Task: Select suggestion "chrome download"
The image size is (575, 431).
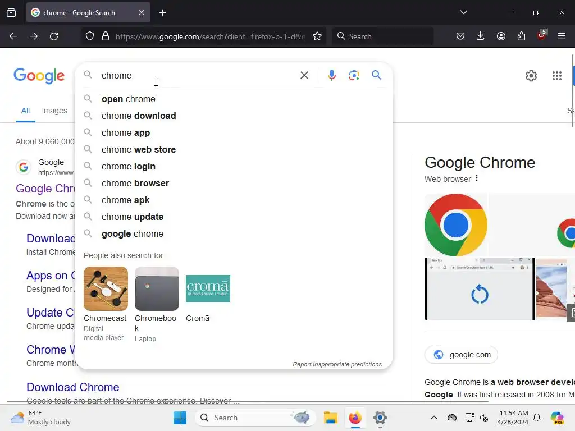Action: 234,116
